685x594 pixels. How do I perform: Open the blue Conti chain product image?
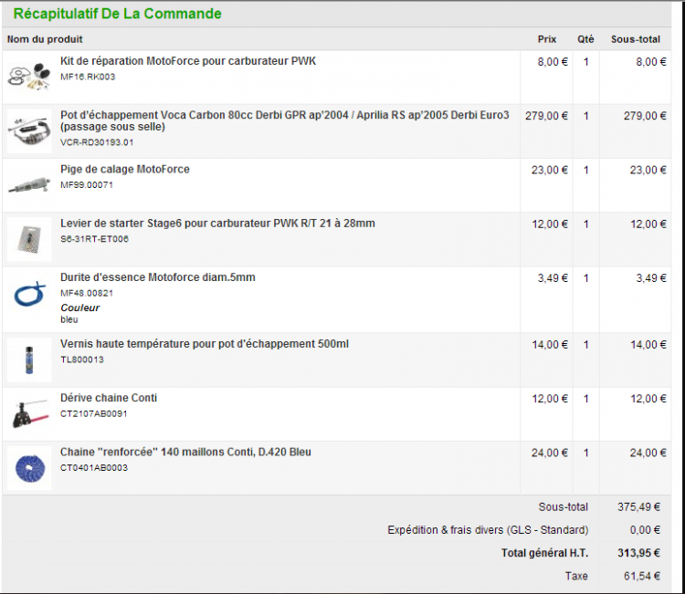point(29,468)
